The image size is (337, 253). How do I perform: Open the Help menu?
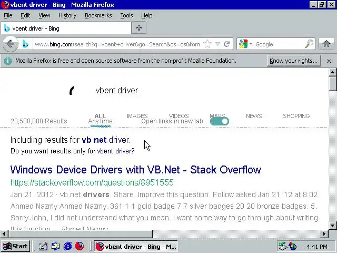tap(146, 15)
